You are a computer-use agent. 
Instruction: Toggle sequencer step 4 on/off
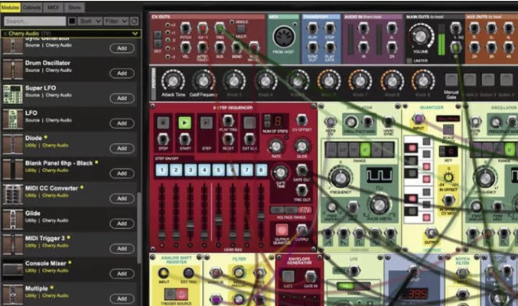pyautogui.click(x=204, y=170)
